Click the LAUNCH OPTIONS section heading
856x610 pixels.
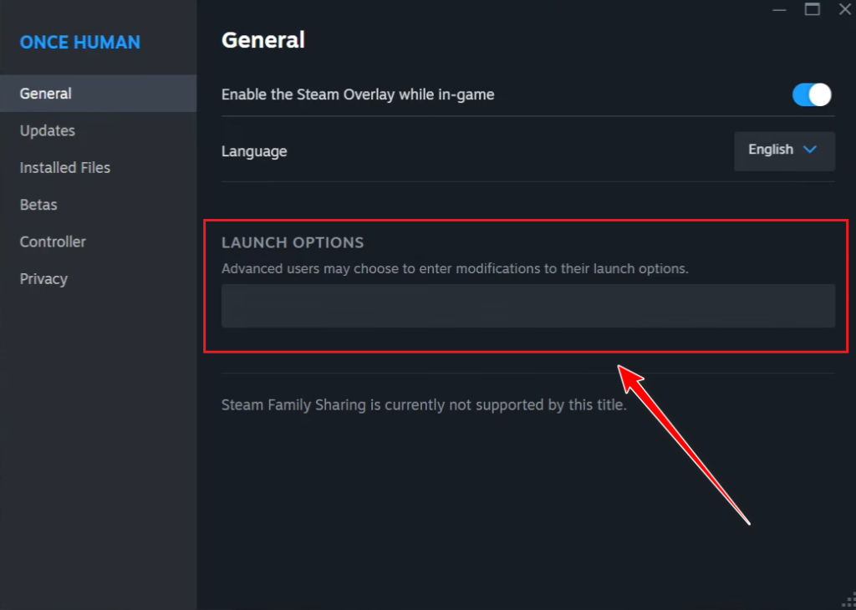pyautogui.click(x=293, y=243)
